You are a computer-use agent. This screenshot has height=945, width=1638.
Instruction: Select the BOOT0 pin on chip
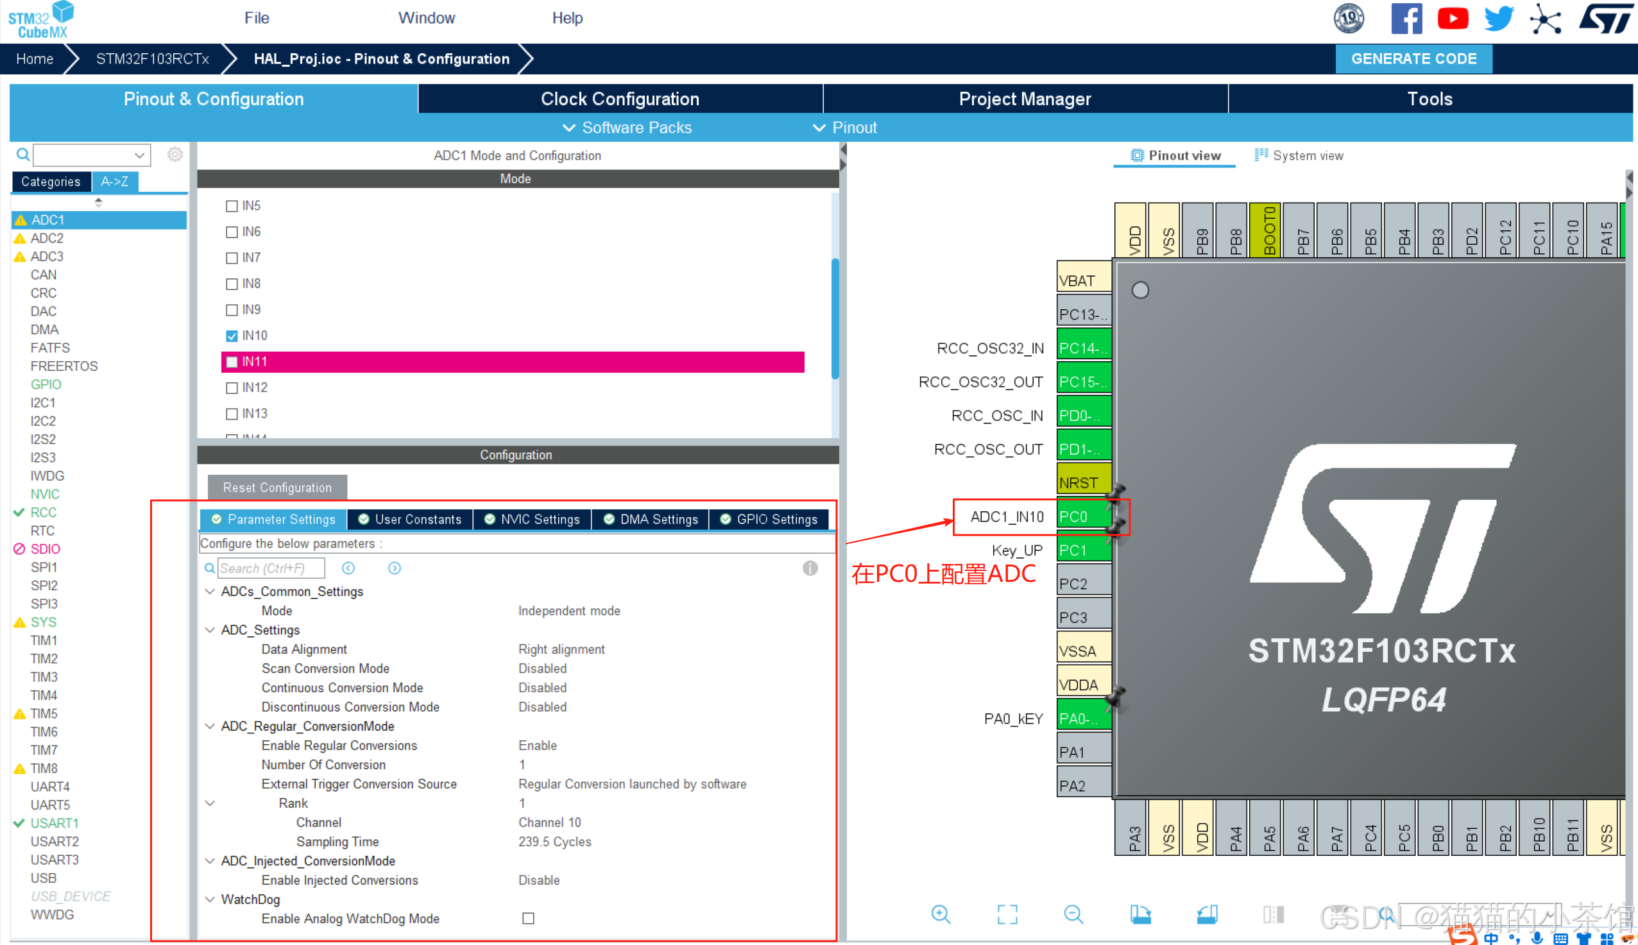coord(1264,230)
